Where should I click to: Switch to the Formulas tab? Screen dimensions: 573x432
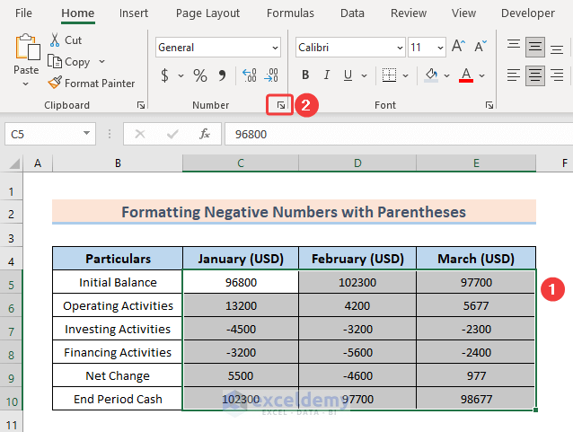[290, 13]
